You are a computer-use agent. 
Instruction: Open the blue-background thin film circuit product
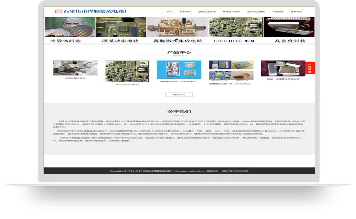179,69
